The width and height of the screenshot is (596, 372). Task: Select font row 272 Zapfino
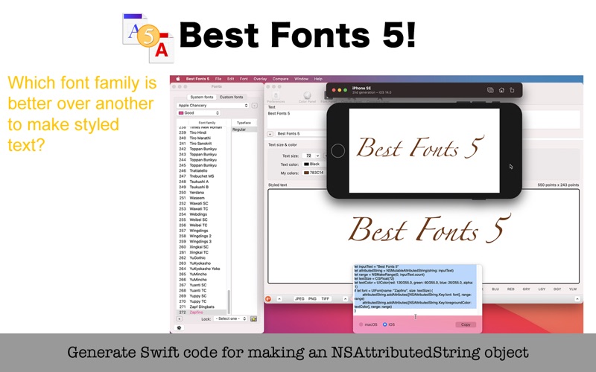pos(203,312)
